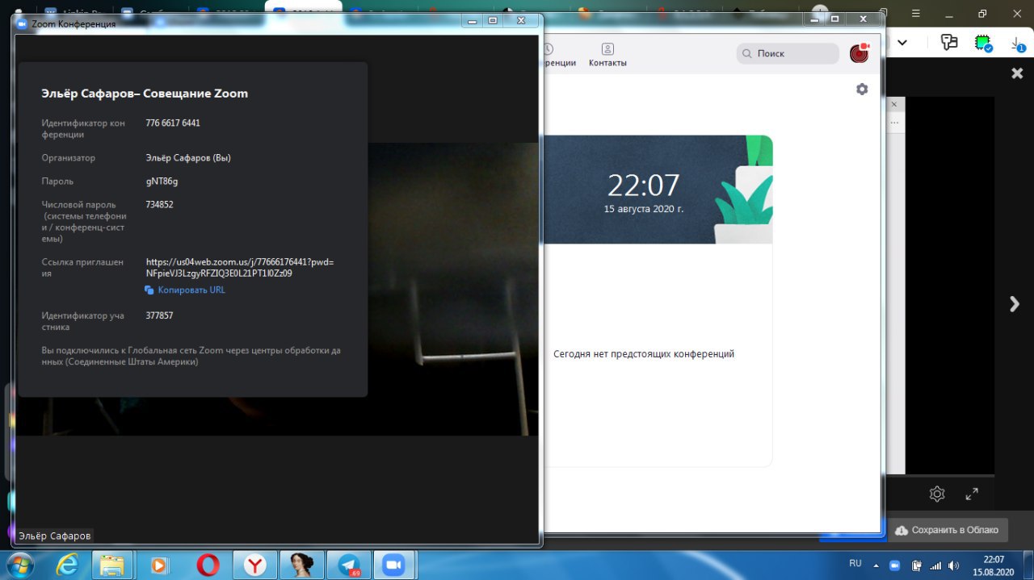Viewport: 1034px width, 580px height.
Task: Select numeric password 734852
Action: 159,205
